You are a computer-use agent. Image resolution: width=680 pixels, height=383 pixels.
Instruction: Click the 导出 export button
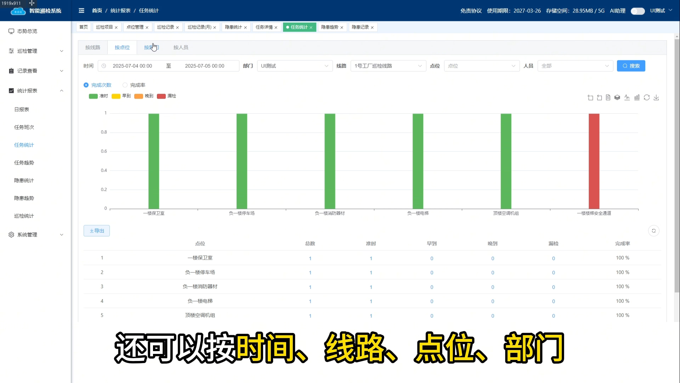[97, 231]
